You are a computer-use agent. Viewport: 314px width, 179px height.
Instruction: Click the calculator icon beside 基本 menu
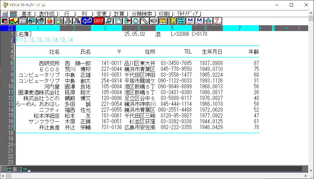pos(5,14)
